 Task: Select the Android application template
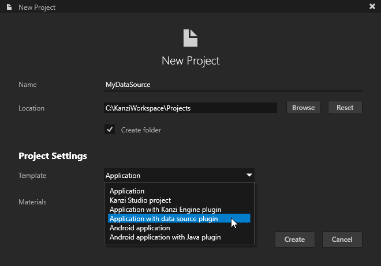(x=140, y=228)
